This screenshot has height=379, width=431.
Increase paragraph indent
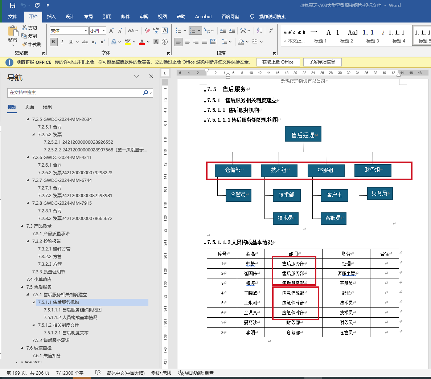(232, 30)
